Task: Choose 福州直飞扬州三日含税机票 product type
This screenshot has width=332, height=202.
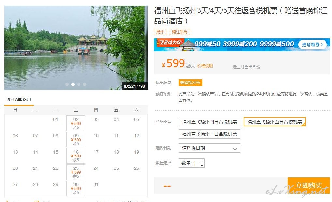Action: [x=209, y=134]
